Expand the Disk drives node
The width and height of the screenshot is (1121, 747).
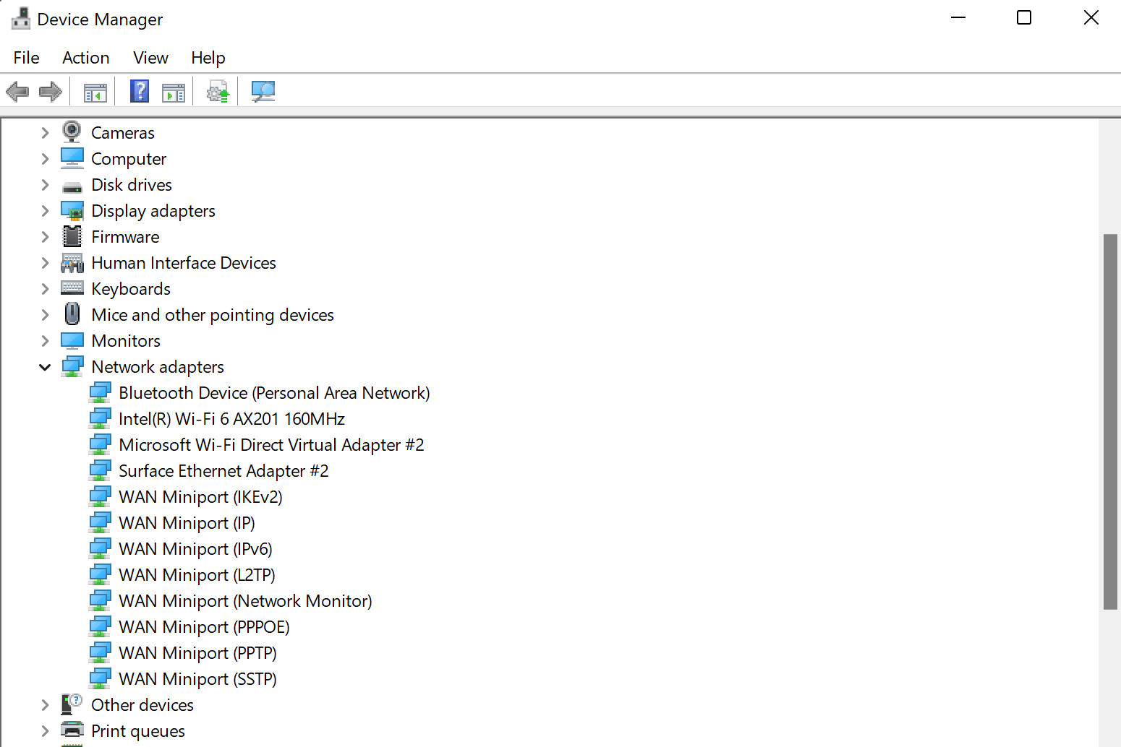coord(45,184)
